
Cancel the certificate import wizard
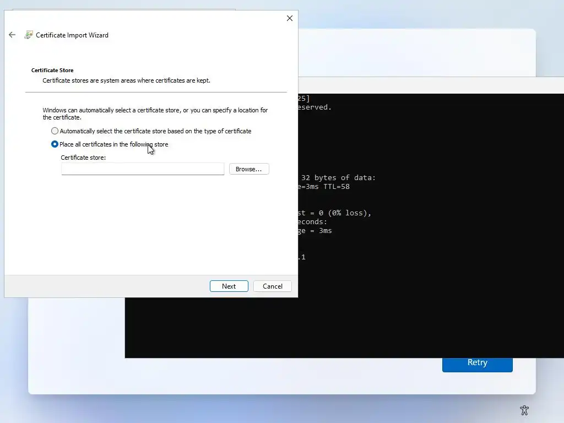click(272, 286)
